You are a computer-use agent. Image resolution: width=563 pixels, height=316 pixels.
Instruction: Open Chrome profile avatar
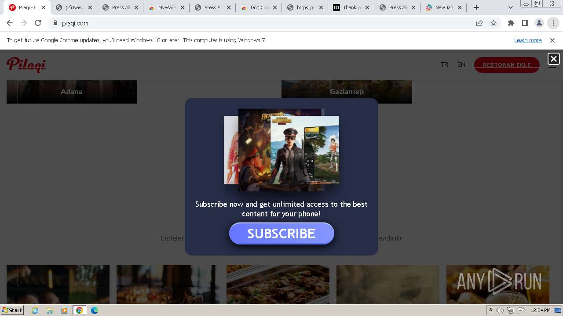539,23
